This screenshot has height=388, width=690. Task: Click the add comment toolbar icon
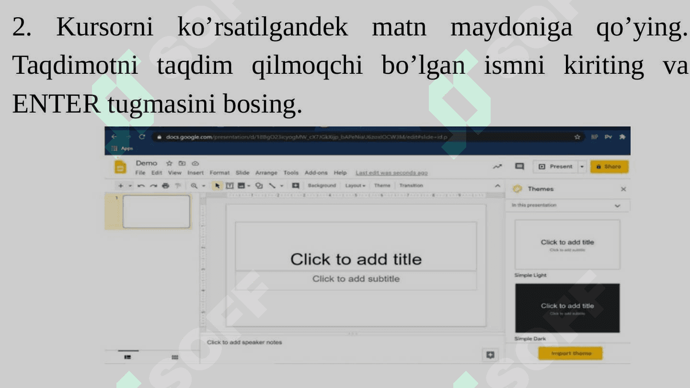[296, 186]
